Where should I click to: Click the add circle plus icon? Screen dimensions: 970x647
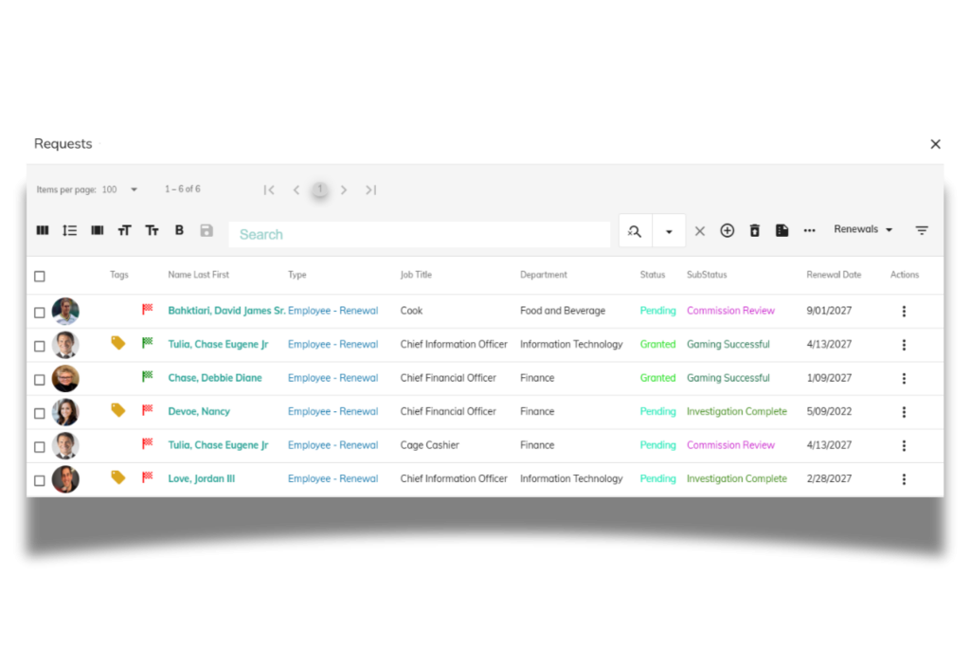tap(727, 230)
